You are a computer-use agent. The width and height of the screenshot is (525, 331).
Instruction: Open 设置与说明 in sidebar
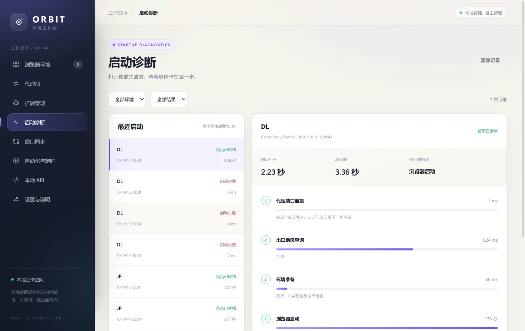click(x=47, y=199)
